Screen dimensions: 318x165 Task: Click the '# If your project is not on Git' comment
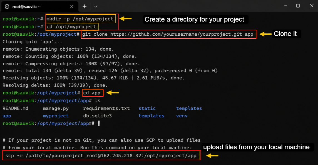click(x=101, y=140)
